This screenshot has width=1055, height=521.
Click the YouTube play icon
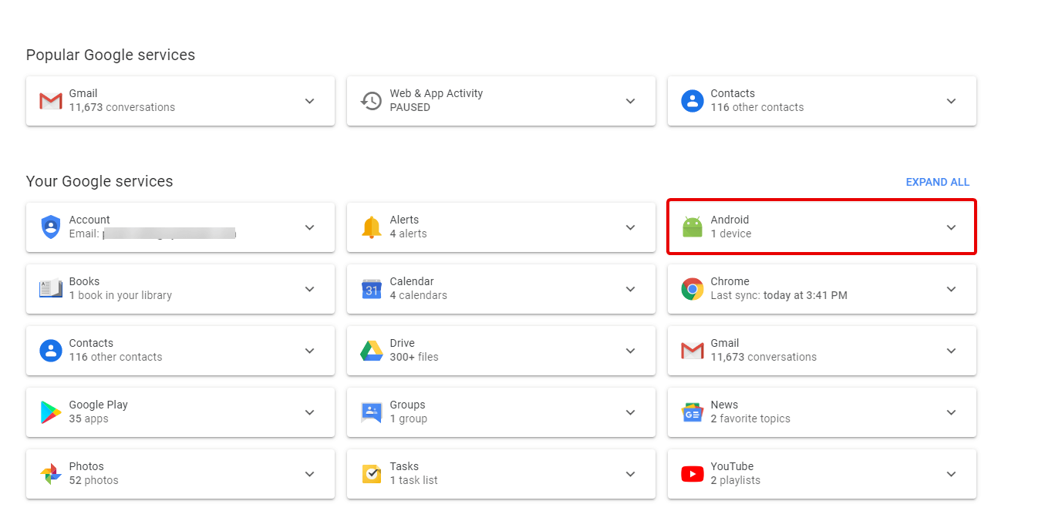tap(692, 473)
